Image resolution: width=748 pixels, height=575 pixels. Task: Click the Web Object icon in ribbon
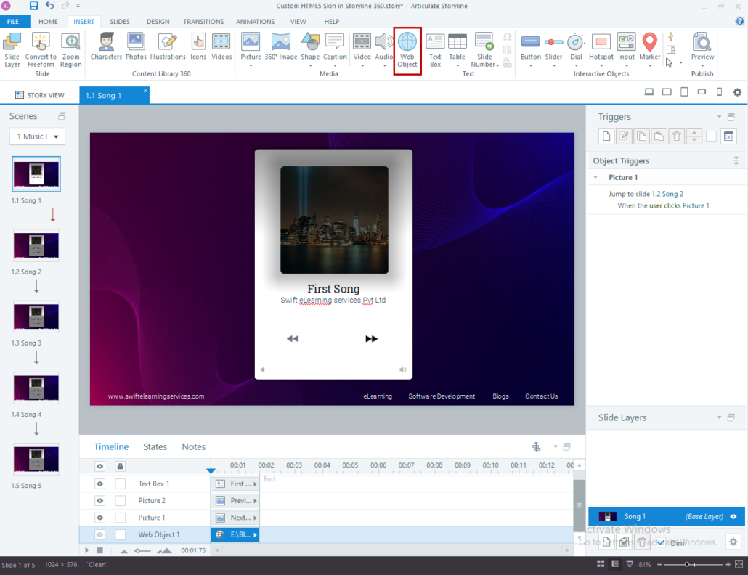coord(407,42)
